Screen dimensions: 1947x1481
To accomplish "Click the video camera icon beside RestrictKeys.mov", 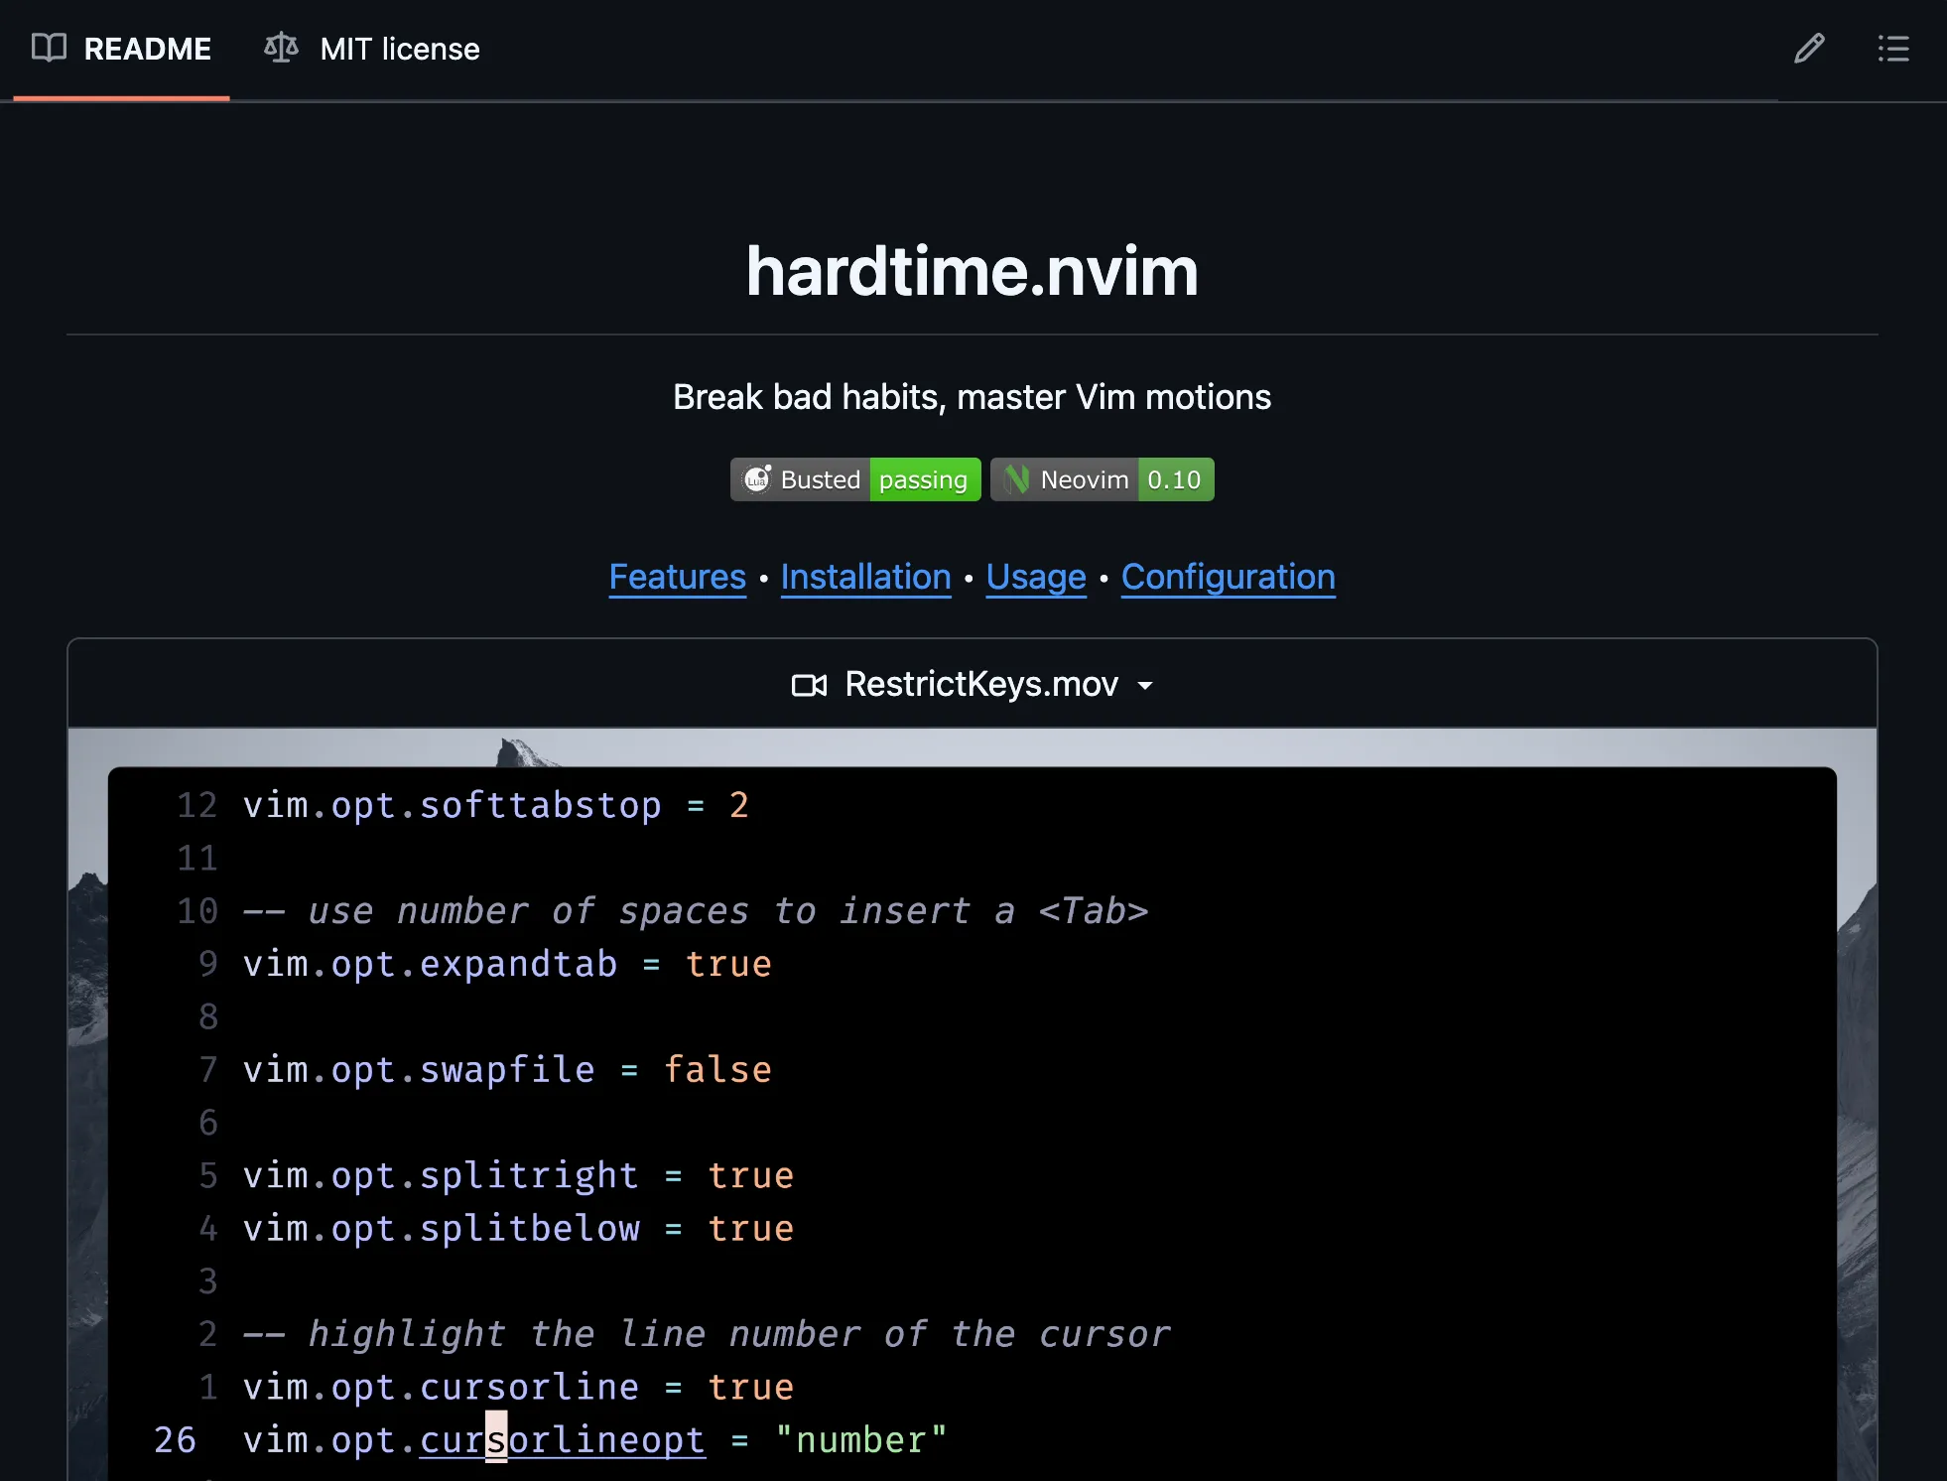I will (x=809, y=685).
